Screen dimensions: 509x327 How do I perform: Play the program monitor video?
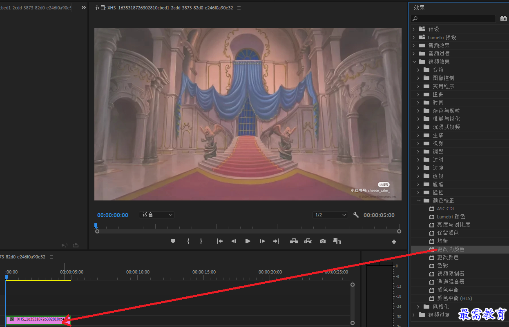click(x=248, y=241)
